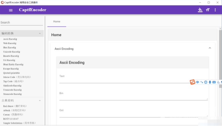Select Escape Encodig item
The height and width of the screenshot is (126, 222).
point(11,69)
